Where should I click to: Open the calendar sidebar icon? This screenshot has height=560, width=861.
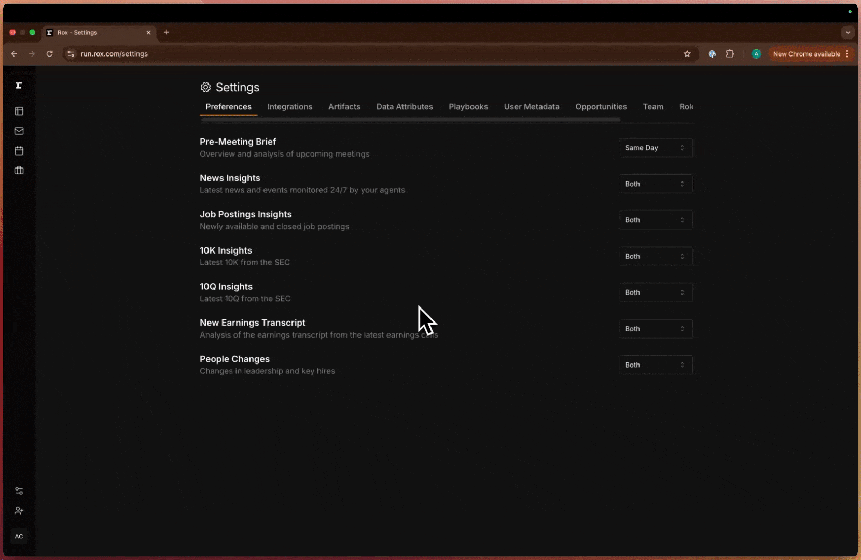point(19,151)
